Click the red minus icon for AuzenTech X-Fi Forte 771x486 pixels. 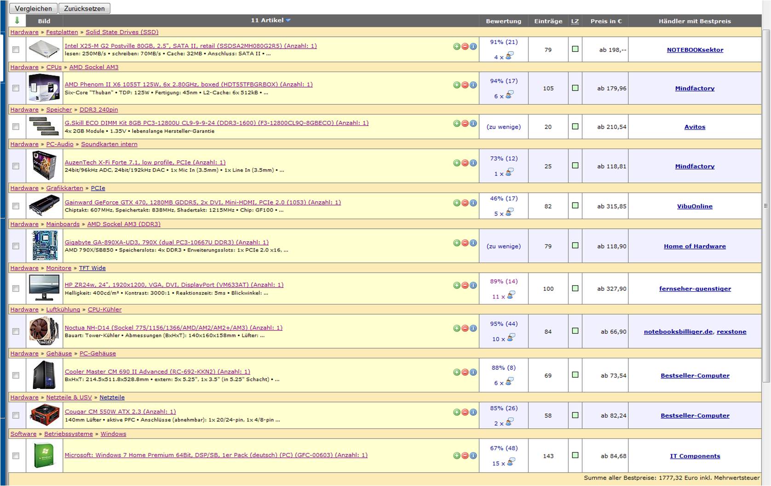tap(465, 163)
